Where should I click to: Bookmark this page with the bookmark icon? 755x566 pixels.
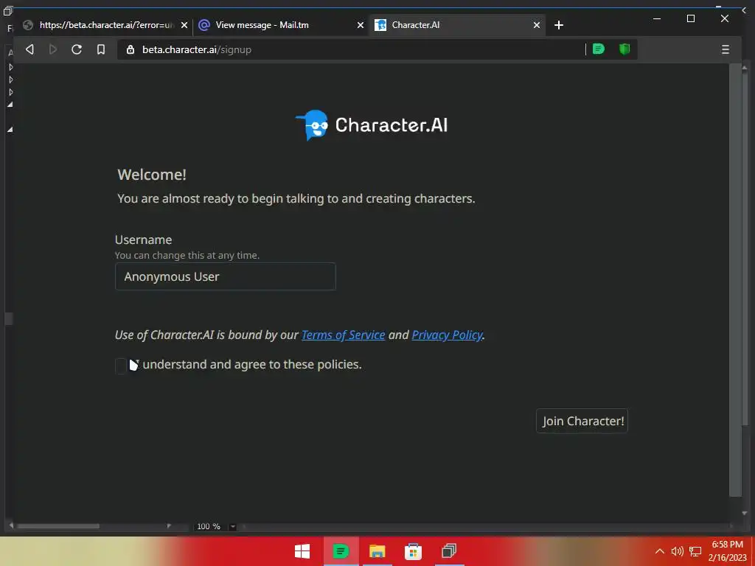coord(100,49)
